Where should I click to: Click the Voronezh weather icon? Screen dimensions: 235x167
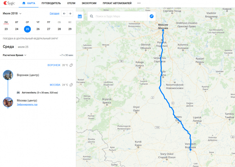coord(71,65)
